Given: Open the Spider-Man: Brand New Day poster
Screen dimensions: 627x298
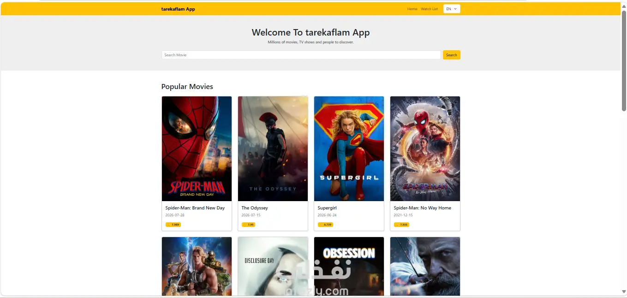Looking at the screenshot, I should [x=197, y=149].
